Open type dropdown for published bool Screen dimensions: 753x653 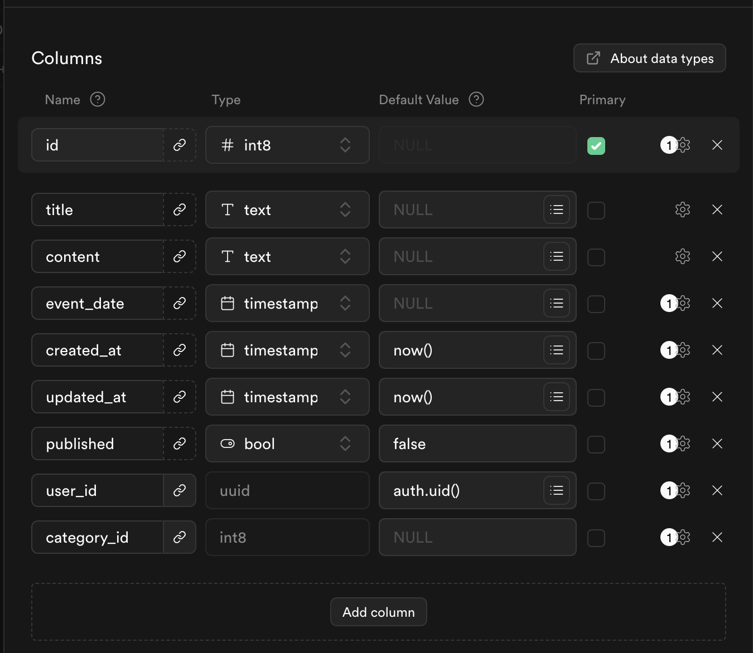point(287,444)
